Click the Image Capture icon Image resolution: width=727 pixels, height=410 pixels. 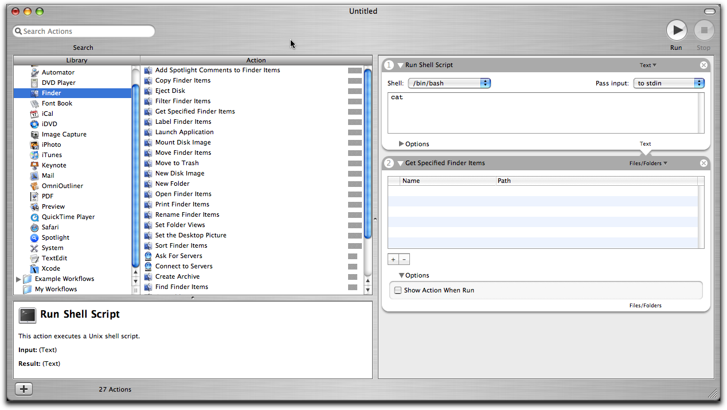click(x=34, y=134)
